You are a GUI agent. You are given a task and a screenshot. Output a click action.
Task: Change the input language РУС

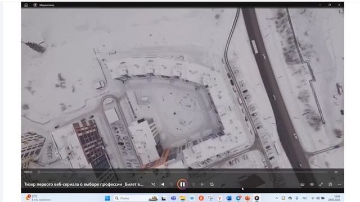(305, 198)
